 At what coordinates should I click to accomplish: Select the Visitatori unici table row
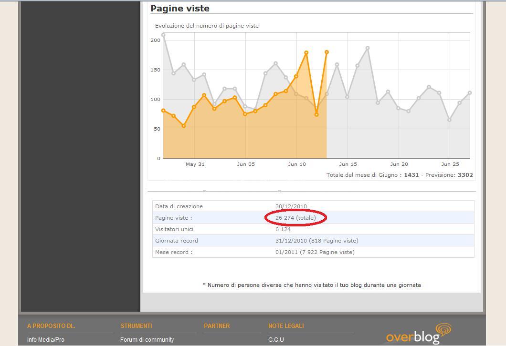click(313, 229)
